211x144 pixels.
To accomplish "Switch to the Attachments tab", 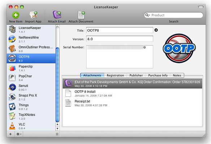I will coord(92,75).
